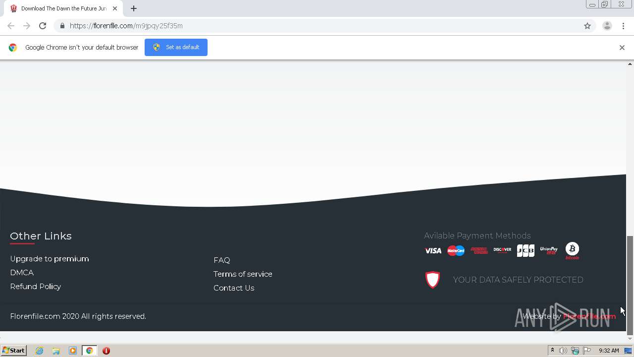
Task: Switch to the Chrome taskbar button
Action: pos(90,351)
